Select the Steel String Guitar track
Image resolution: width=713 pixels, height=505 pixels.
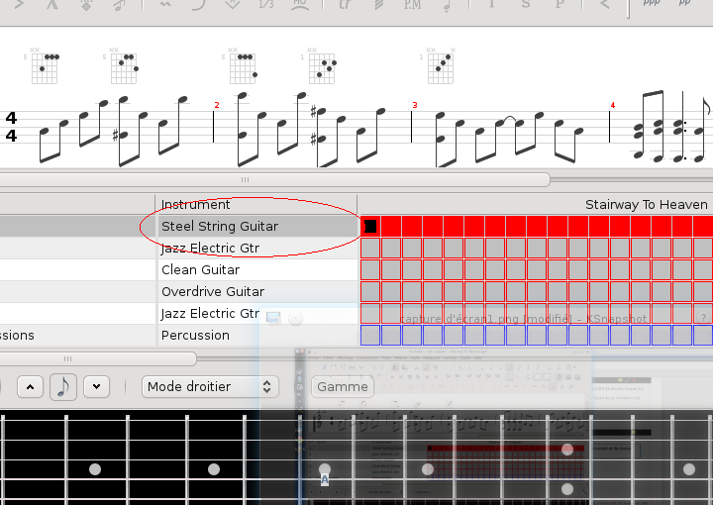220,227
